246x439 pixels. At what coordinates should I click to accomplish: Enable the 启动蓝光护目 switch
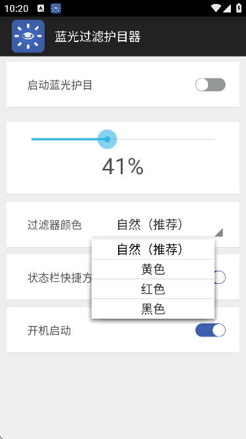click(x=210, y=85)
